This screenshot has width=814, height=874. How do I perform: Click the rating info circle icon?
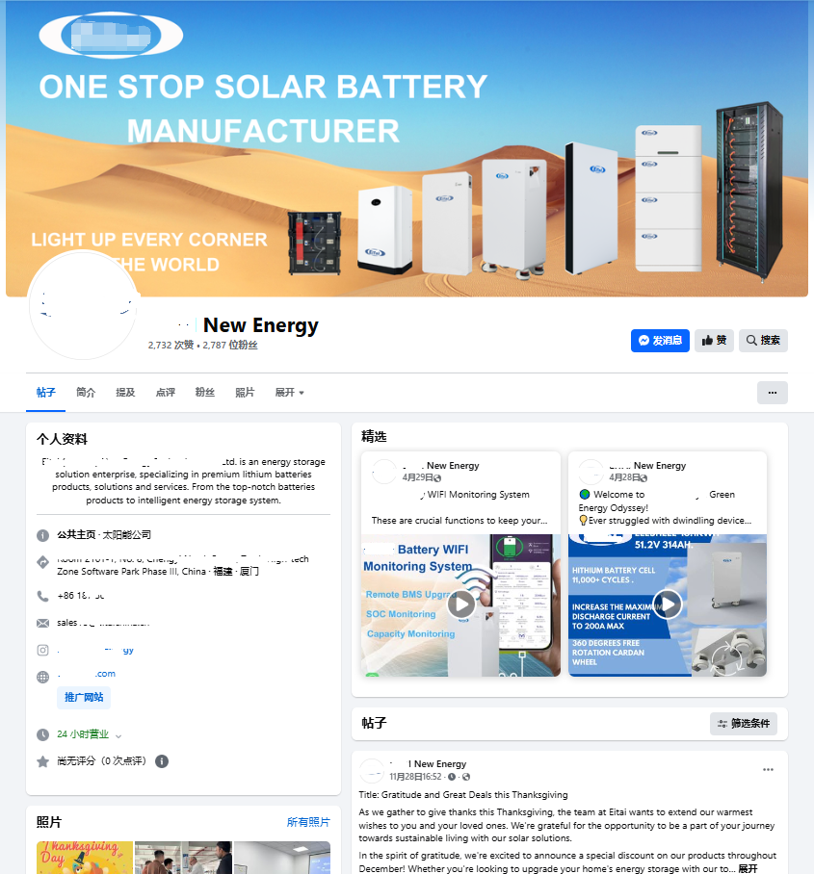coord(162,761)
